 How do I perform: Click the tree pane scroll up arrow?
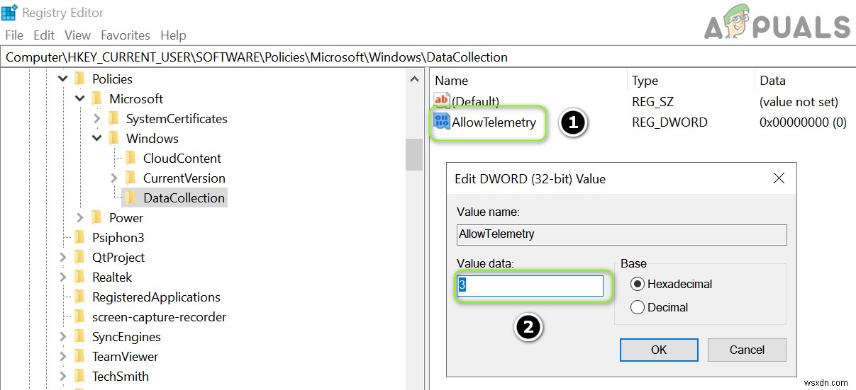click(414, 79)
